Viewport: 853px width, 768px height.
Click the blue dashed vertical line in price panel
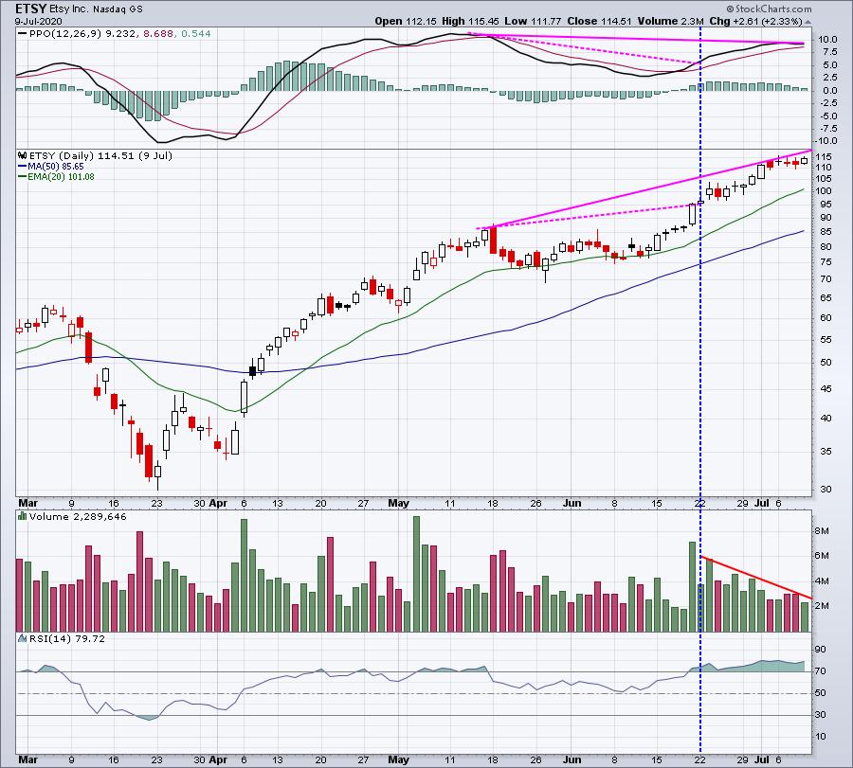coord(699,331)
